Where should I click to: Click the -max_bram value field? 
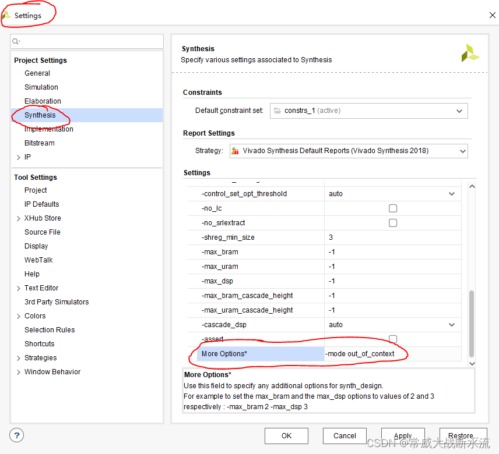click(393, 252)
